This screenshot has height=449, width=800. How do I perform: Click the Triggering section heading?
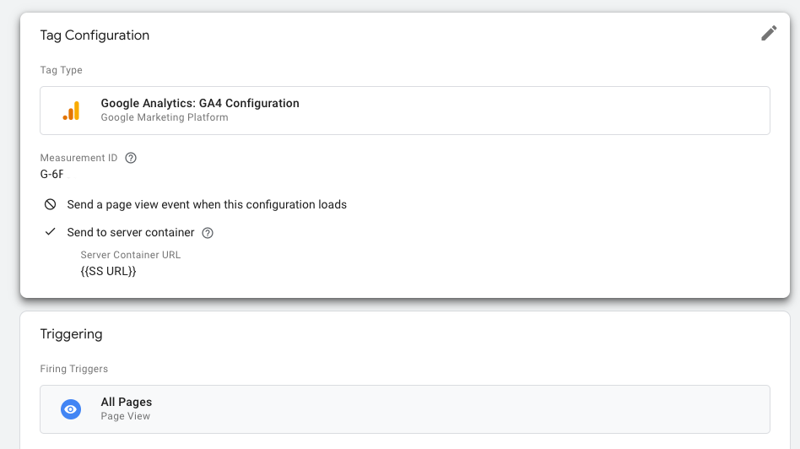72,334
